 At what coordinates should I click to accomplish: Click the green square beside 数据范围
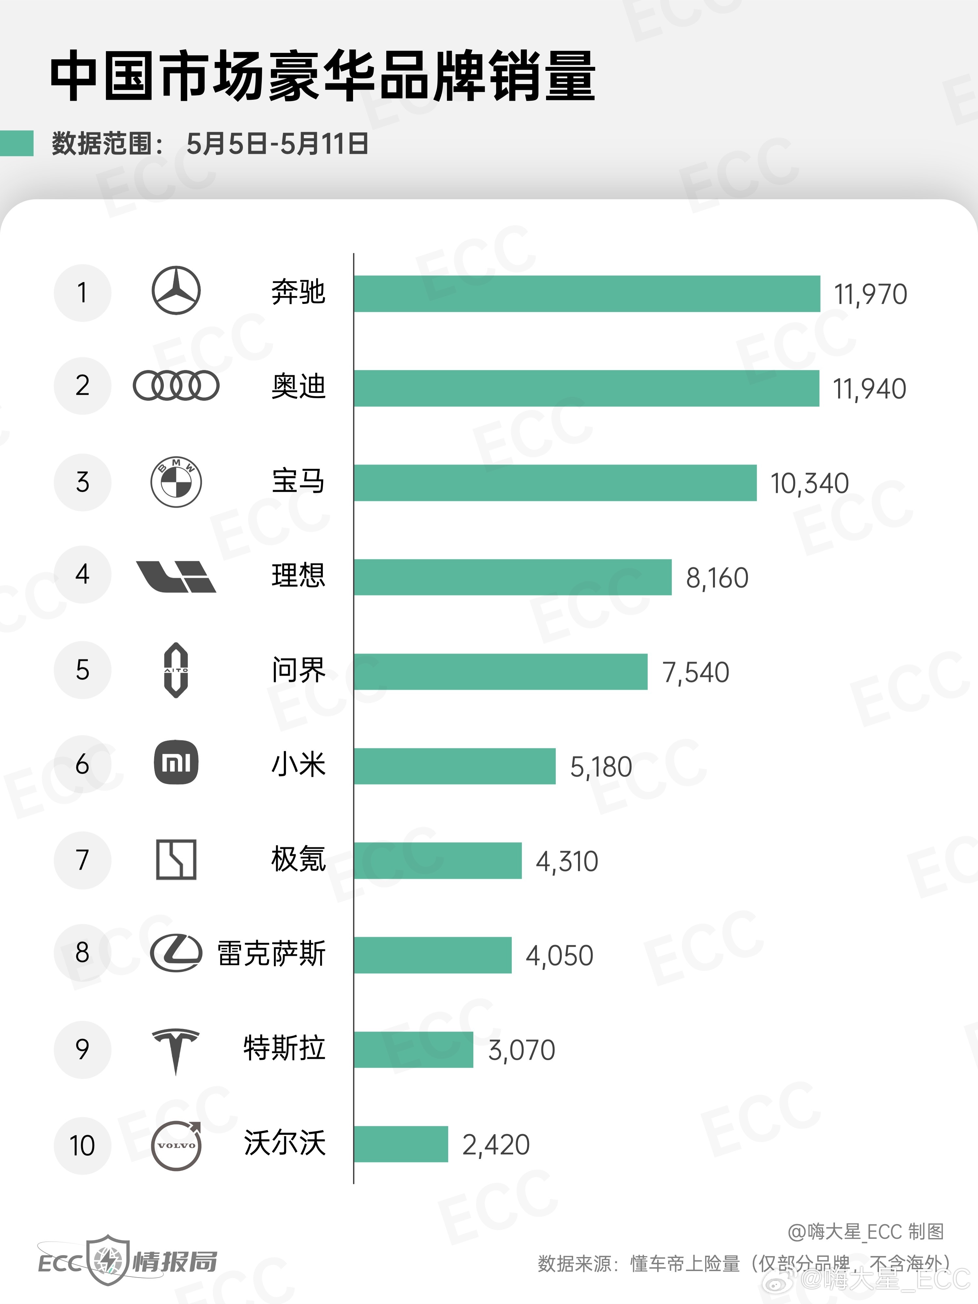[17, 143]
